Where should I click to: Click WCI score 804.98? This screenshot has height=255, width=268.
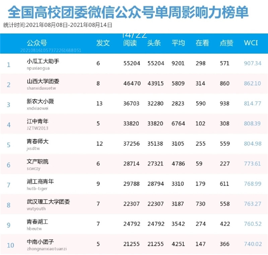pos(253,144)
